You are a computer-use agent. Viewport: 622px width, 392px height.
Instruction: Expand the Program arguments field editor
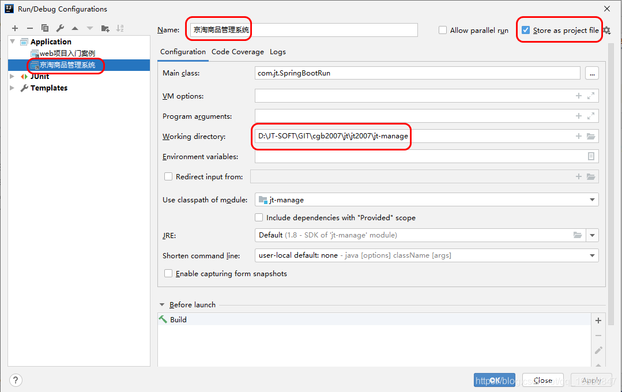pyautogui.click(x=591, y=116)
